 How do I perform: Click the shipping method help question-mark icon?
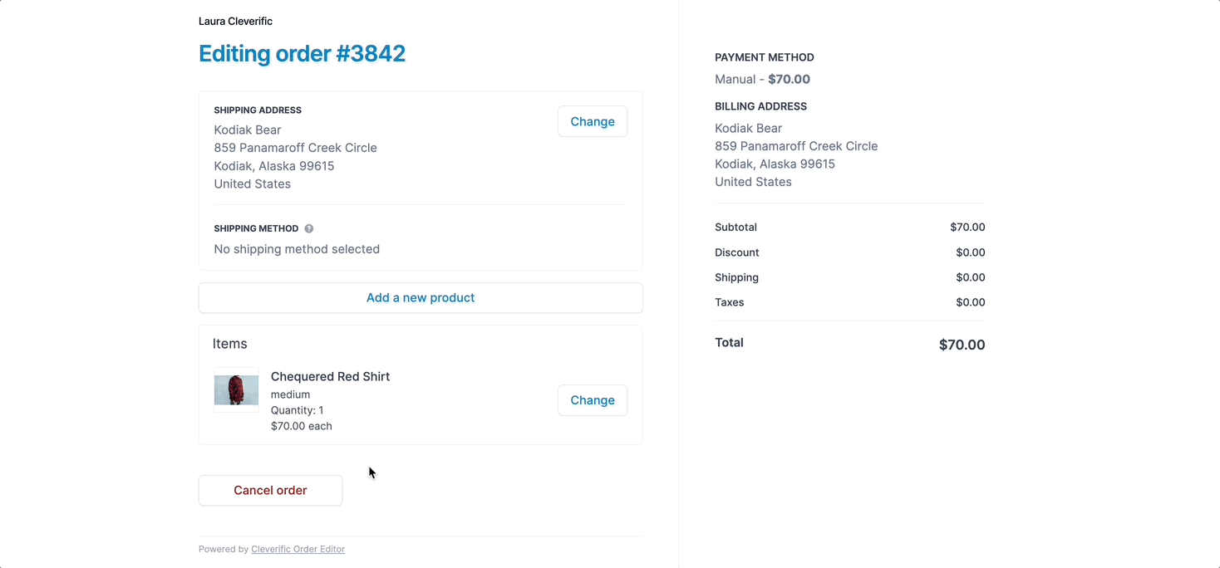pos(309,228)
